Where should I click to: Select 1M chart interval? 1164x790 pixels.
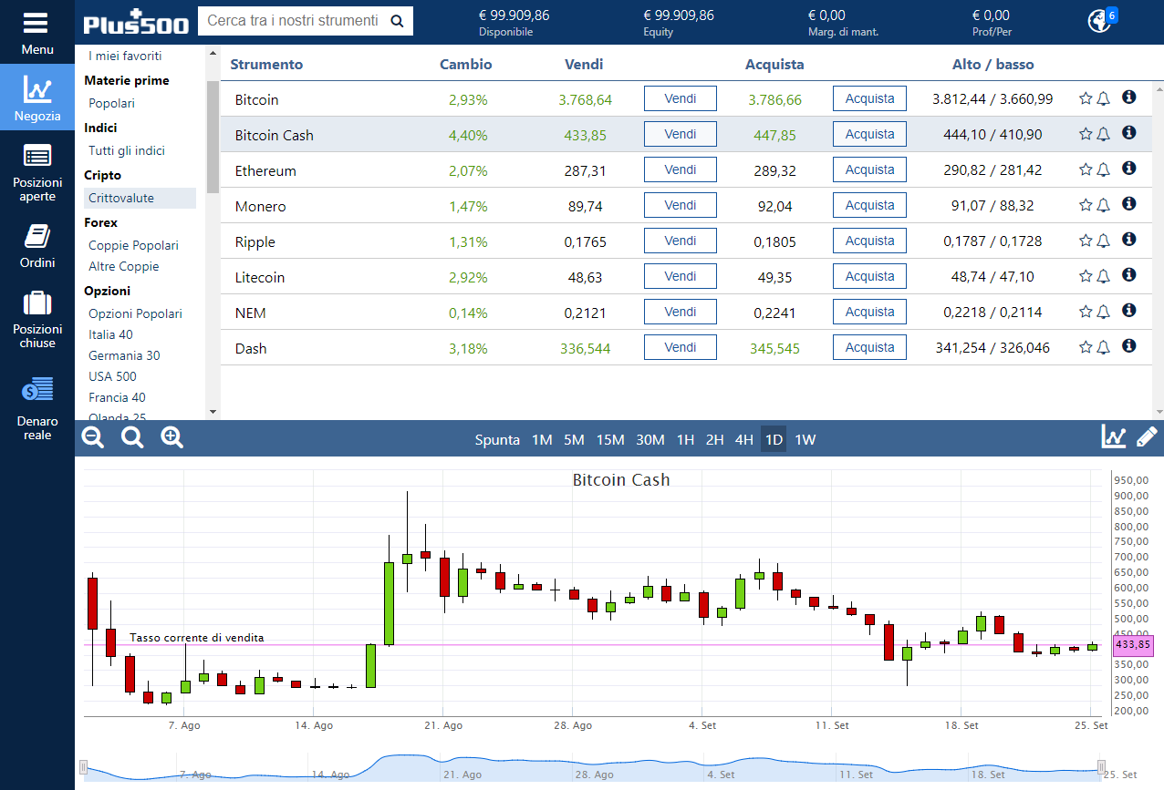pyautogui.click(x=542, y=440)
